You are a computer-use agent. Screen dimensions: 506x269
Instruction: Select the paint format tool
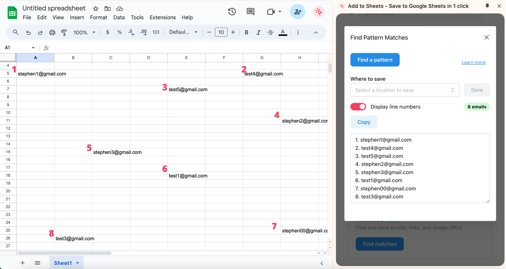[64, 33]
